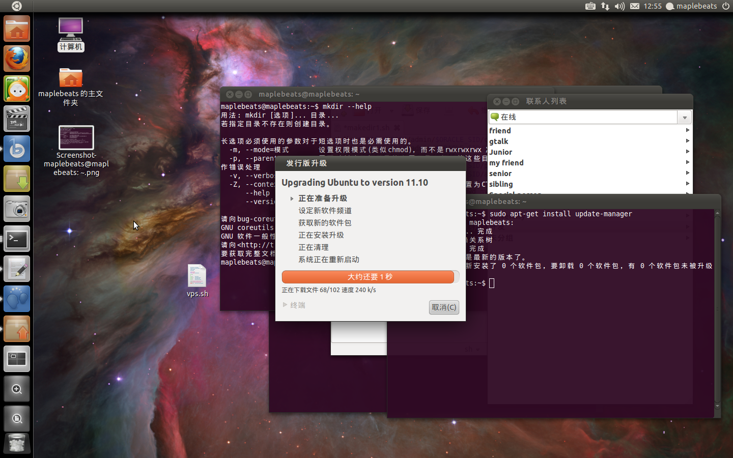Open the Update Manager box icon in launcher
Screen dimensions: 733x458
coord(17,329)
